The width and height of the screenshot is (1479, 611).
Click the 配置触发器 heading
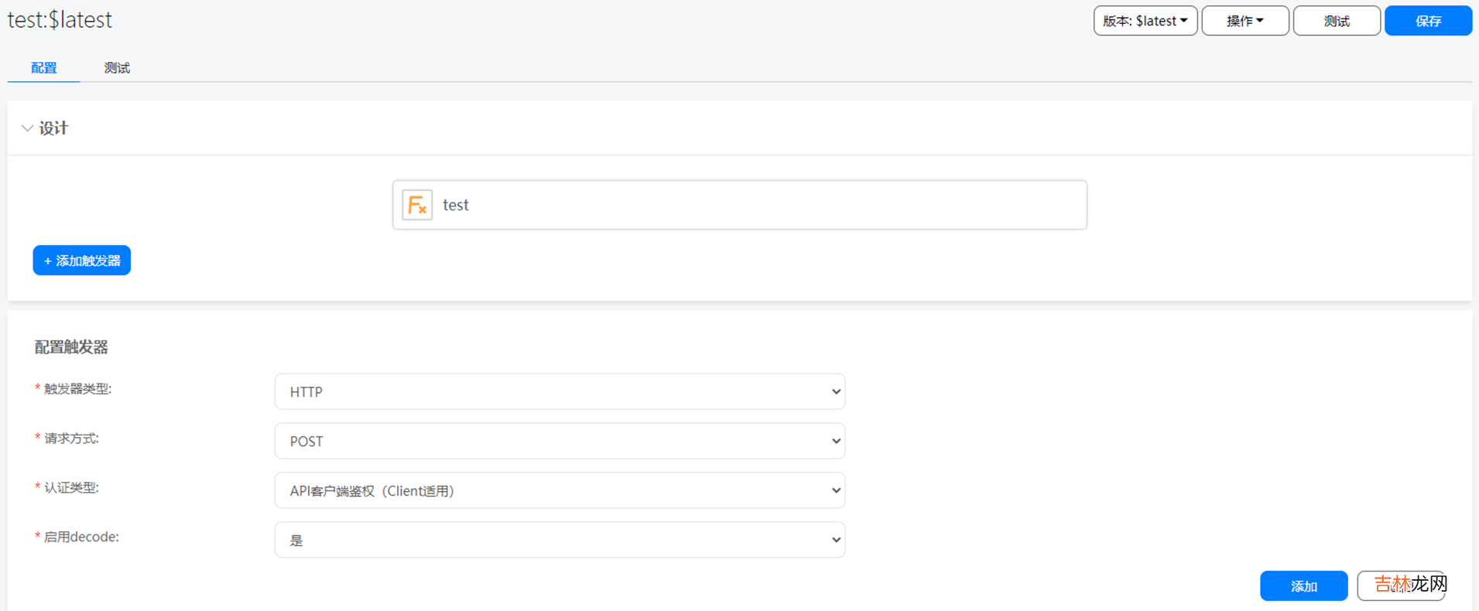point(71,347)
